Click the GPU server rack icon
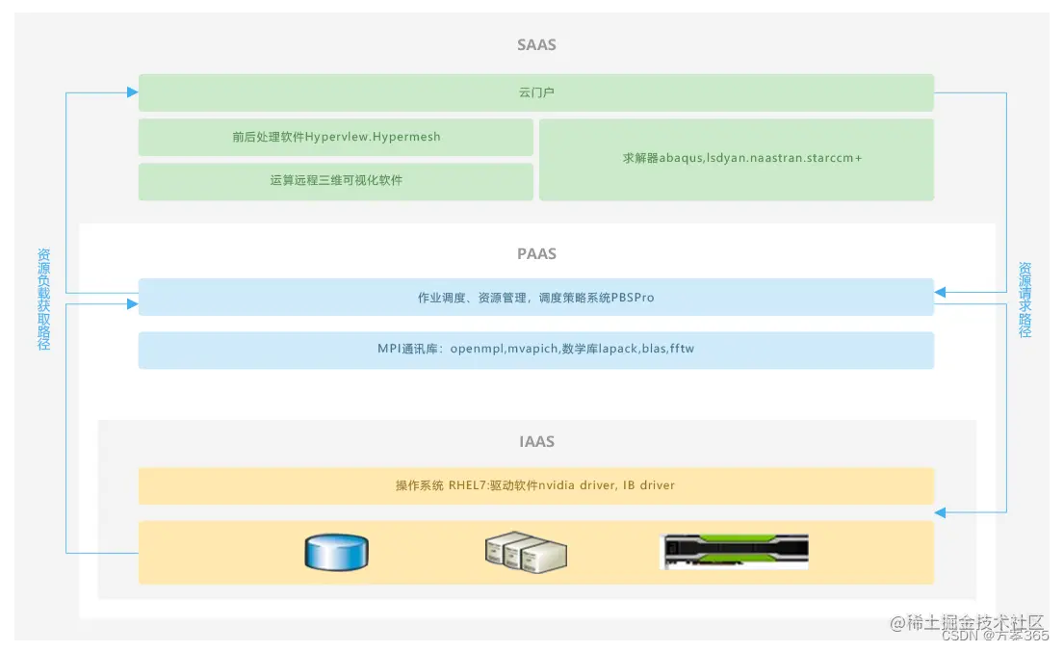Image resolution: width=1064 pixels, height=652 pixels. pos(734,550)
